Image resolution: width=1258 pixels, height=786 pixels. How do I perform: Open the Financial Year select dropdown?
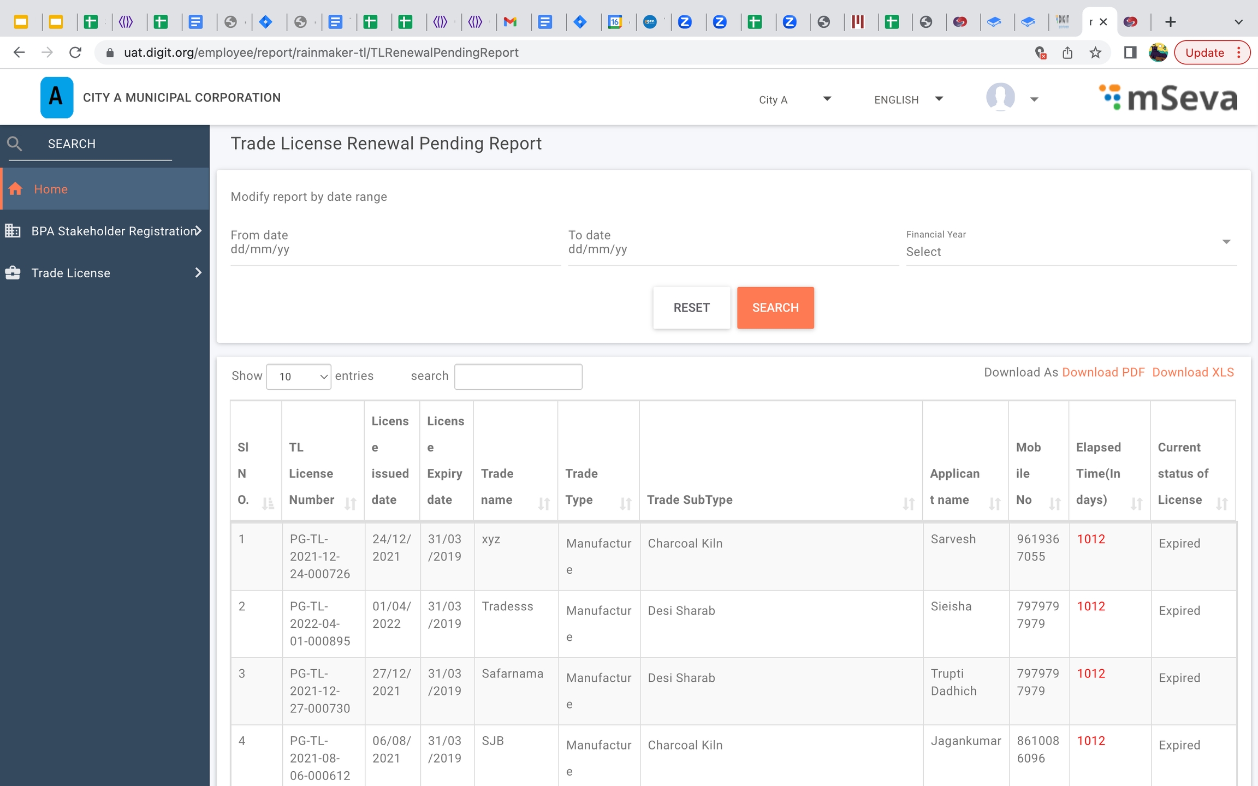[1070, 251]
